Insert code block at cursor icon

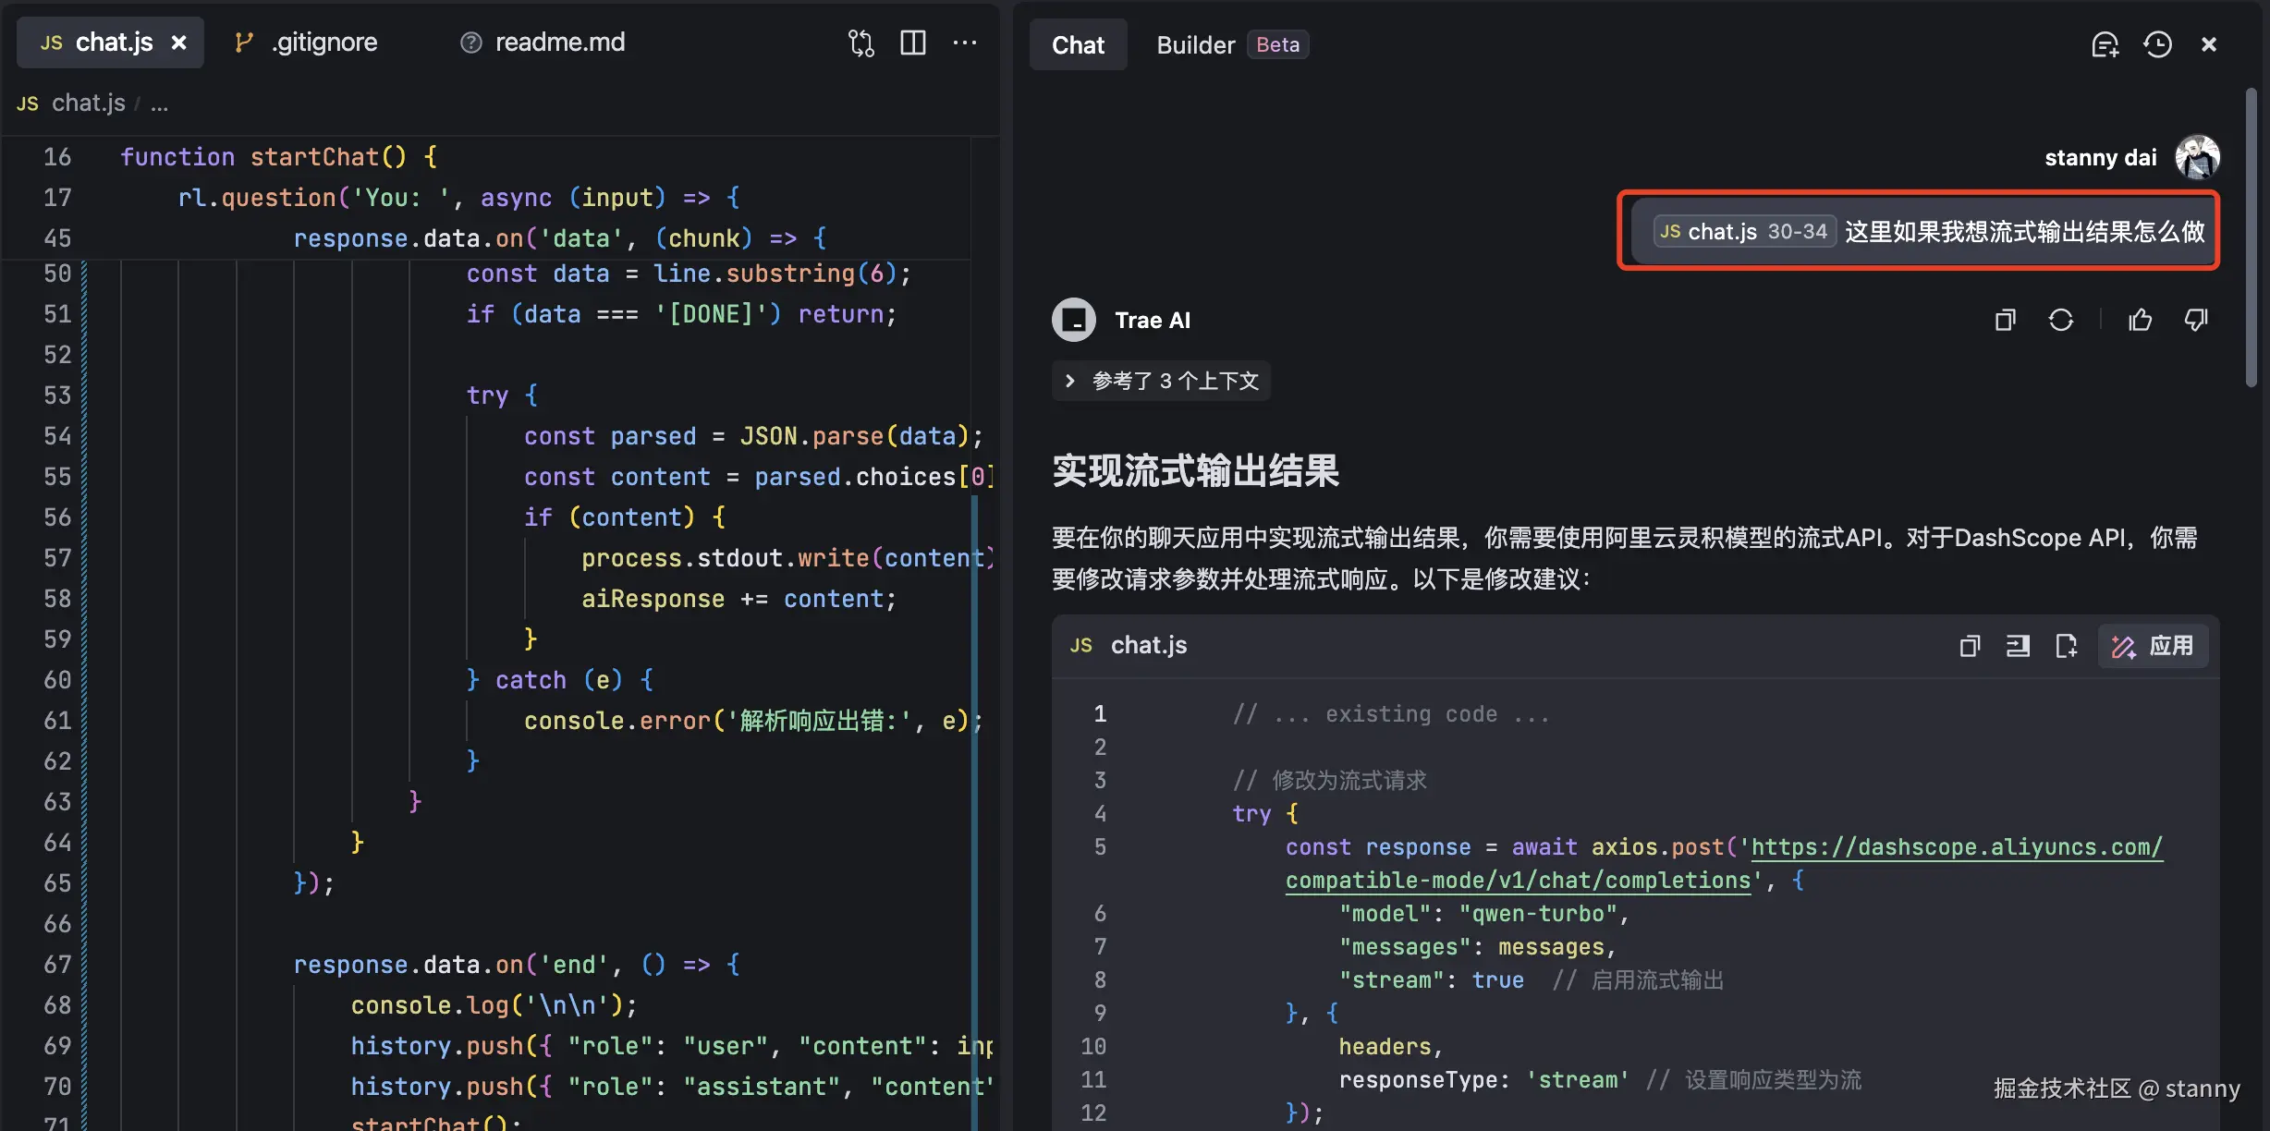coord(2018,646)
